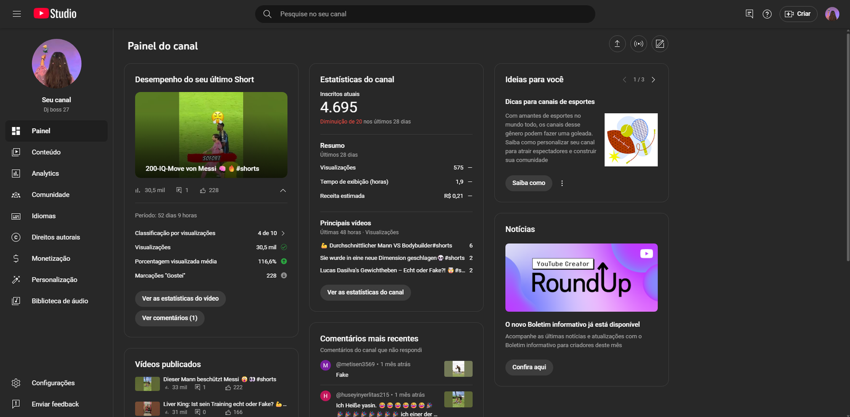Click the Biblioteca de áudio icon
Image resolution: width=850 pixels, height=417 pixels.
pos(16,301)
